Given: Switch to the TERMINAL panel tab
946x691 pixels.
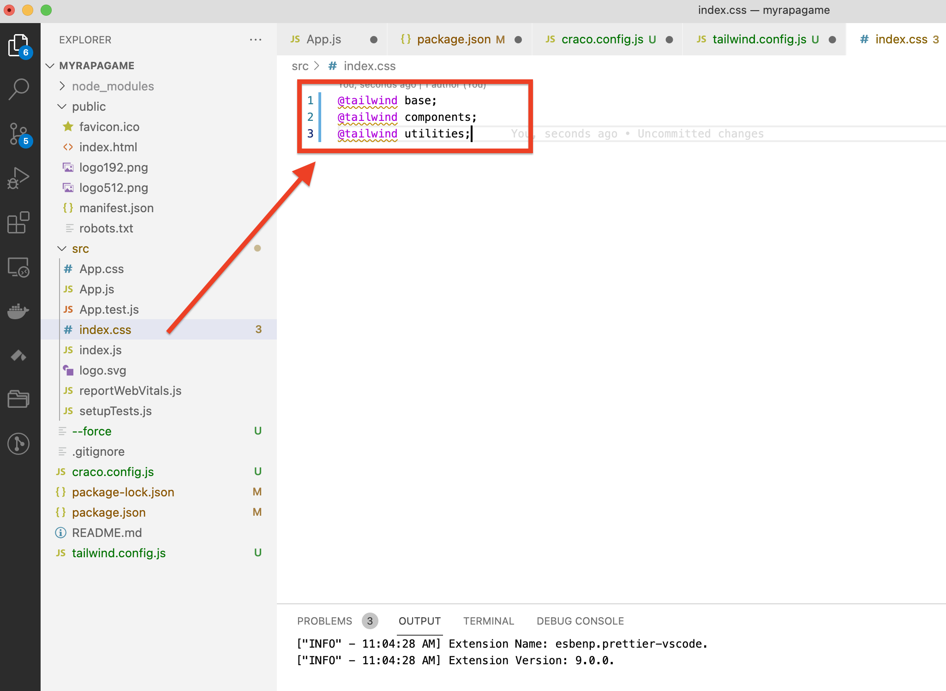Looking at the screenshot, I should [x=488, y=621].
